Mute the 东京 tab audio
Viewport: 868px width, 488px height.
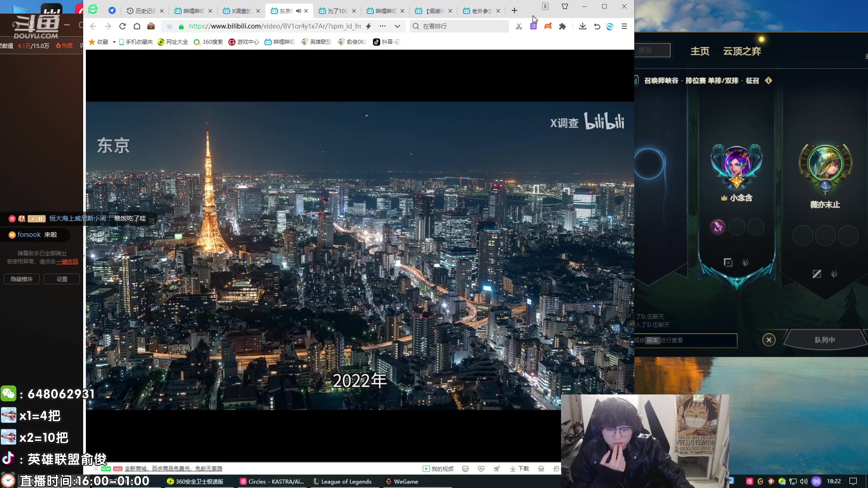coord(298,11)
